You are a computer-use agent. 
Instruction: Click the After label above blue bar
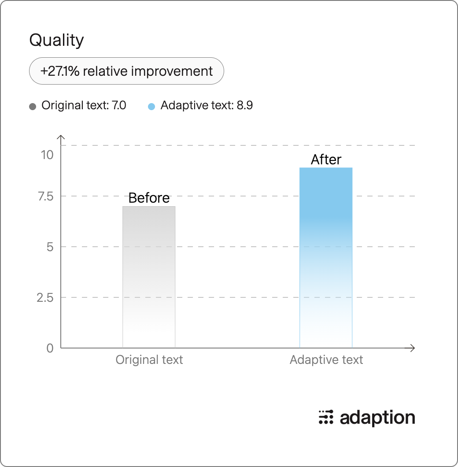pos(326,159)
